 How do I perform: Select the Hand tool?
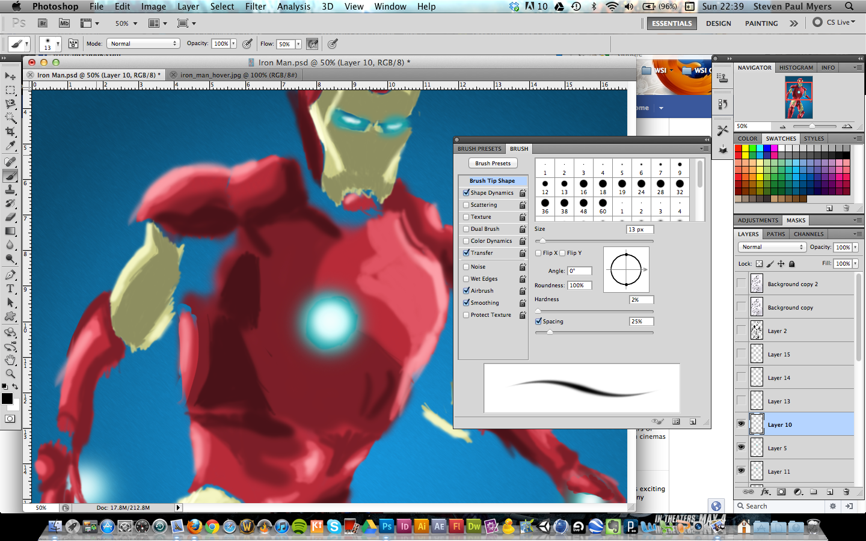[x=10, y=359]
